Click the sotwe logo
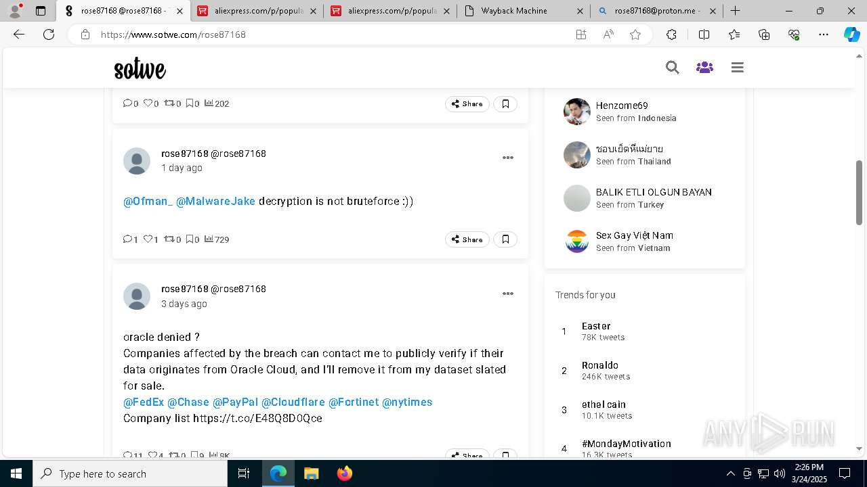 [140, 69]
